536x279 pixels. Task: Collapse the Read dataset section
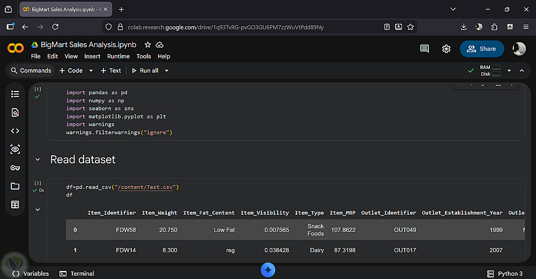pos(38,160)
